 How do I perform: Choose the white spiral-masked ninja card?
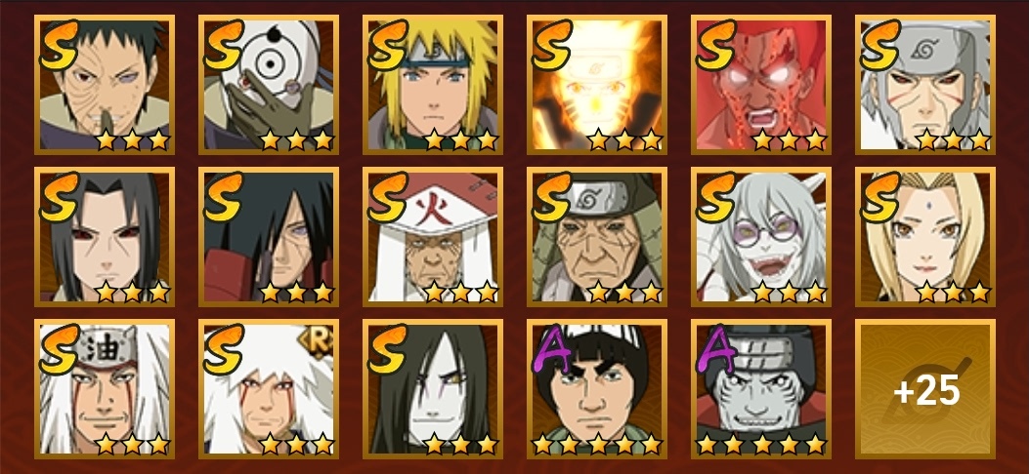tap(269, 85)
